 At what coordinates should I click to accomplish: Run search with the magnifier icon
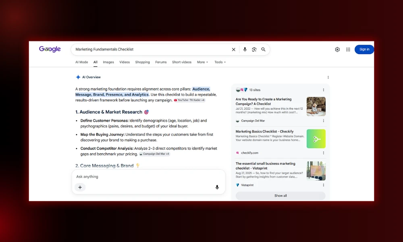[x=263, y=49]
